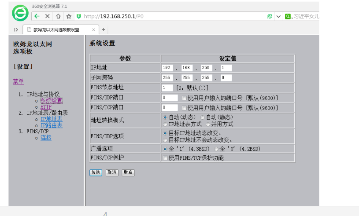This screenshot has width=359, height=216.
Task: Go back using the green arrow button
Action: tap(37, 16)
